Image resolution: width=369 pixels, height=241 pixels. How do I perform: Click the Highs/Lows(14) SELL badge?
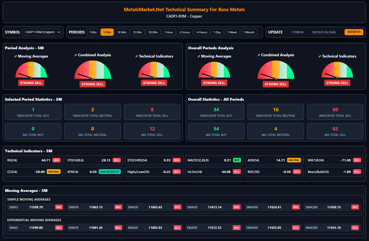coord(177,172)
